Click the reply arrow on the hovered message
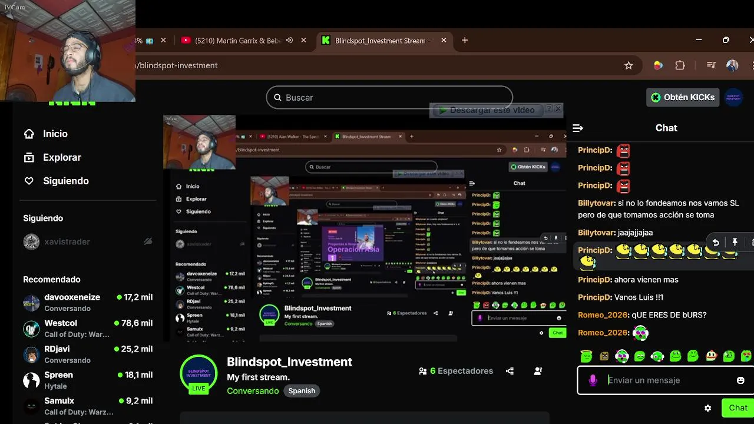The image size is (754, 424). pos(716,242)
